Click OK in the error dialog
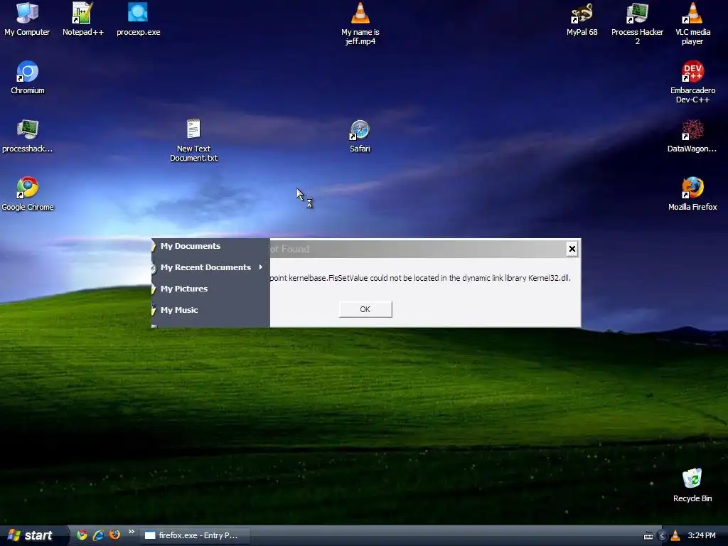Screen dimensions: 728x546 tap(365, 309)
